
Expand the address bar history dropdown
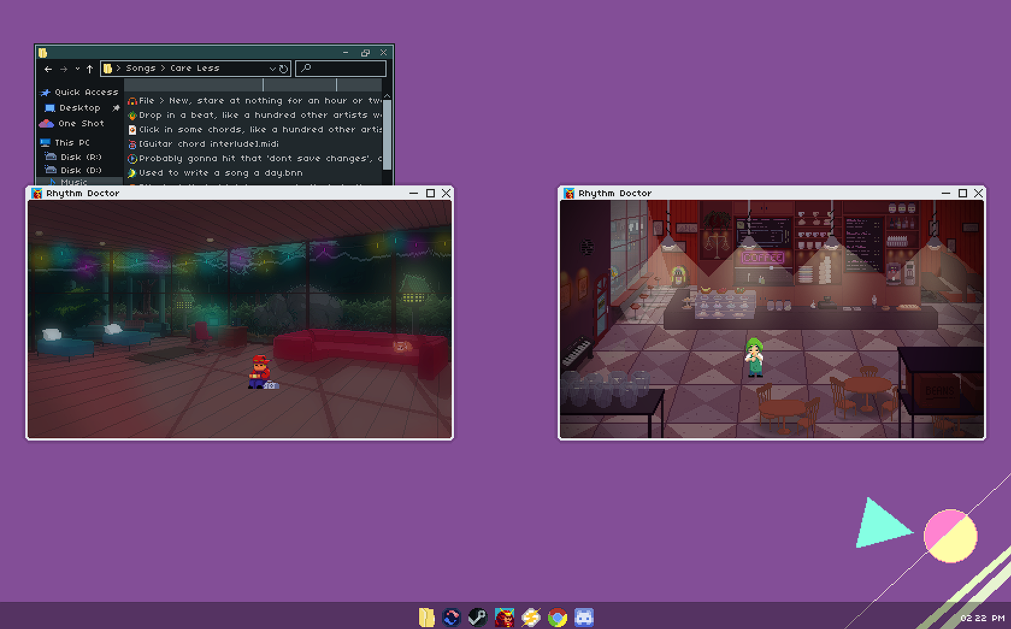click(272, 69)
